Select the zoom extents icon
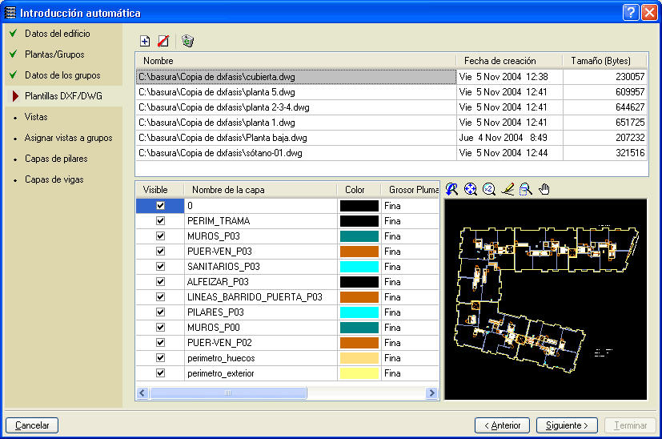Image resolution: width=662 pixels, height=439 pixels. (471, 189)
